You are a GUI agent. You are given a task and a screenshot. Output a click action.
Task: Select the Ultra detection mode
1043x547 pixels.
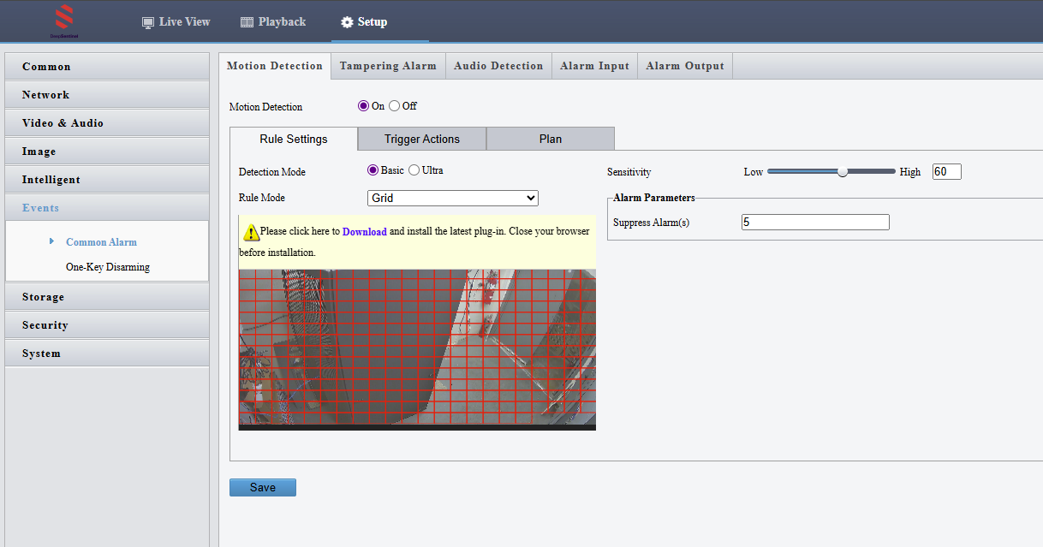tap(414, 170)
